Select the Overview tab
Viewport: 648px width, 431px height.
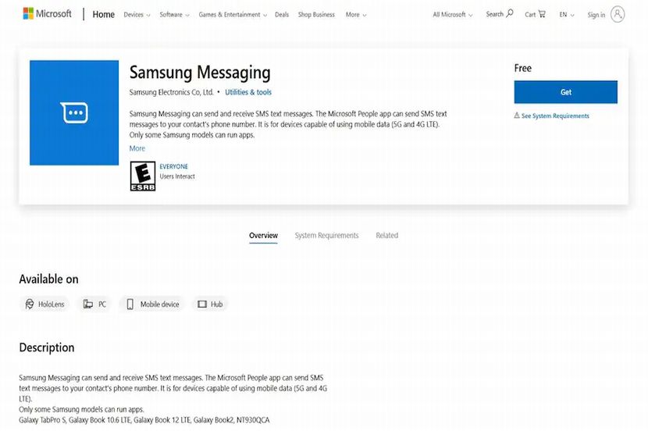263,236
